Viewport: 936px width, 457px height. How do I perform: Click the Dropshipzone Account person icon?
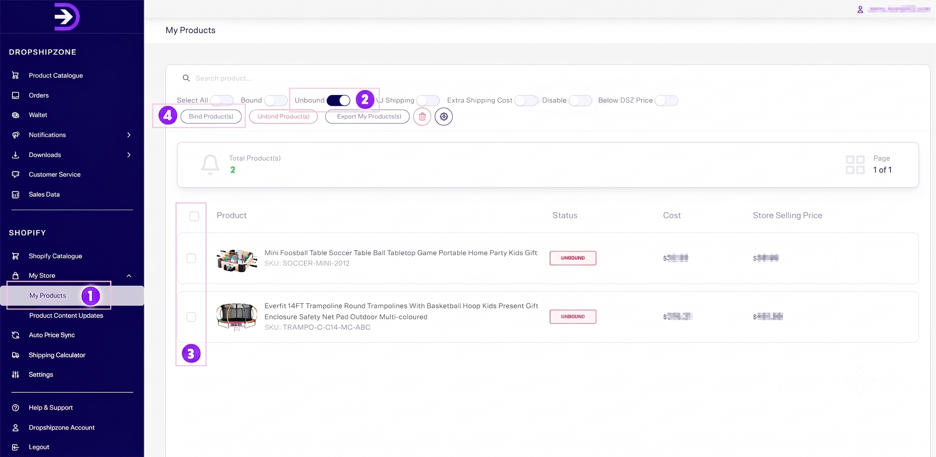click(x=15, y=427)
